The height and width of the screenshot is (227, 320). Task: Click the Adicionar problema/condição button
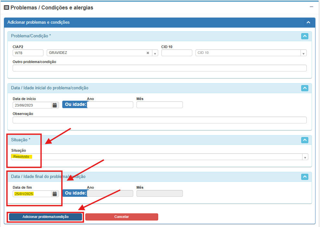45,217
